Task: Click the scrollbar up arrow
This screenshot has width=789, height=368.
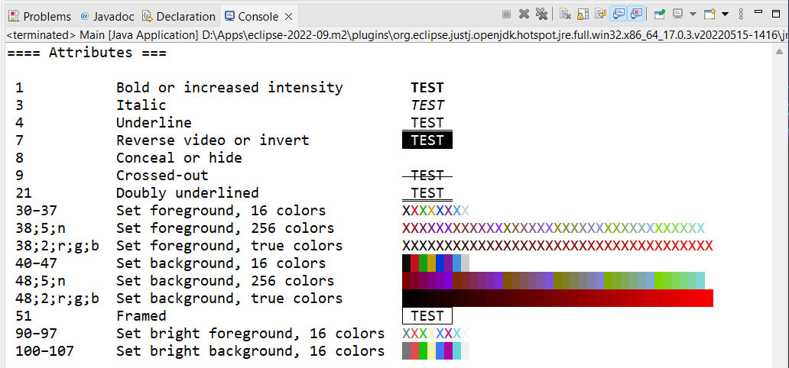Action: click(x=779, y=52)
